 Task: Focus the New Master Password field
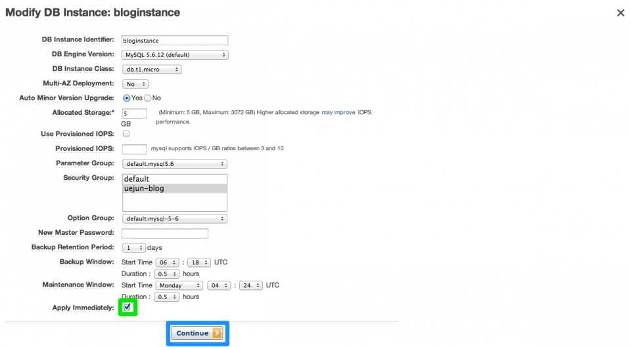click(x=165, y=234)
